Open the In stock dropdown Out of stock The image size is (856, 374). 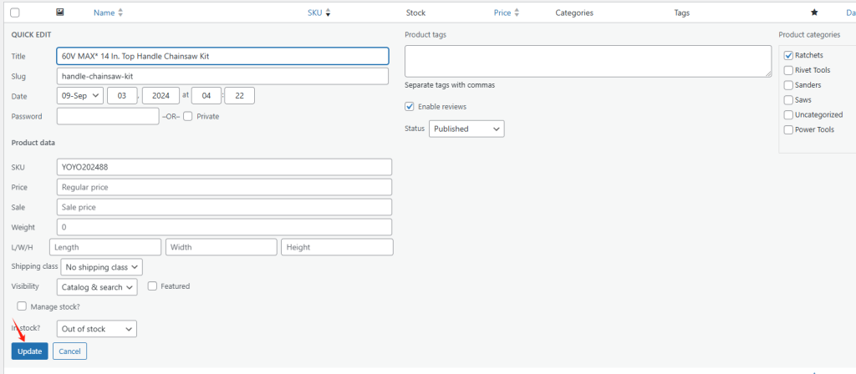pos(97,329)
